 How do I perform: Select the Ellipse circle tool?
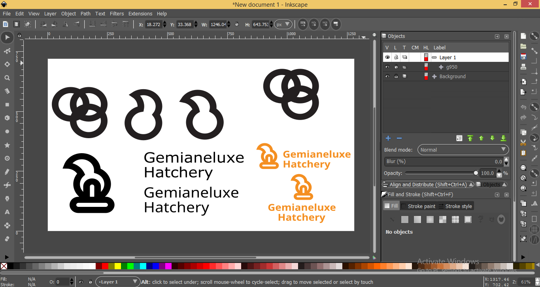point(7,131)
